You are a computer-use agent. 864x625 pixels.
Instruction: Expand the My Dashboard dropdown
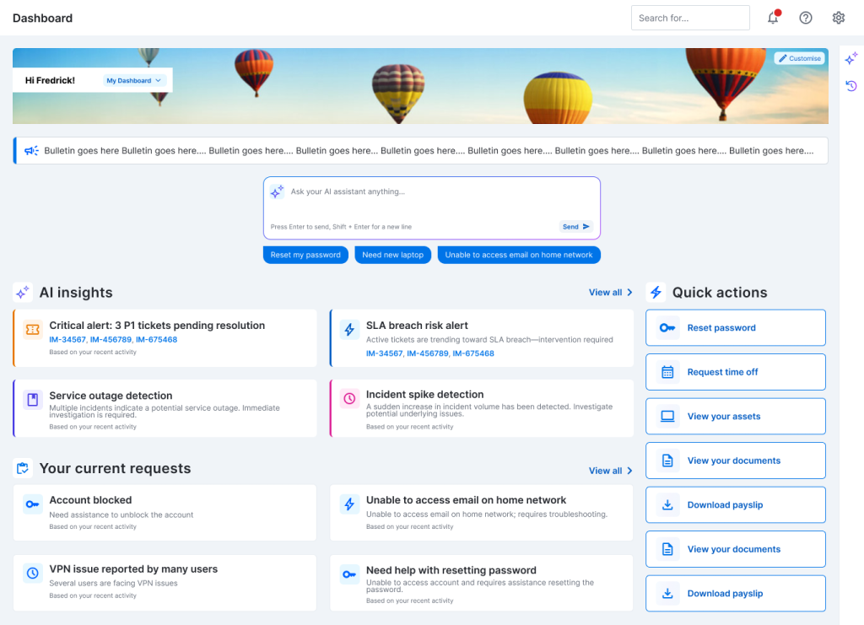[134, 80]
